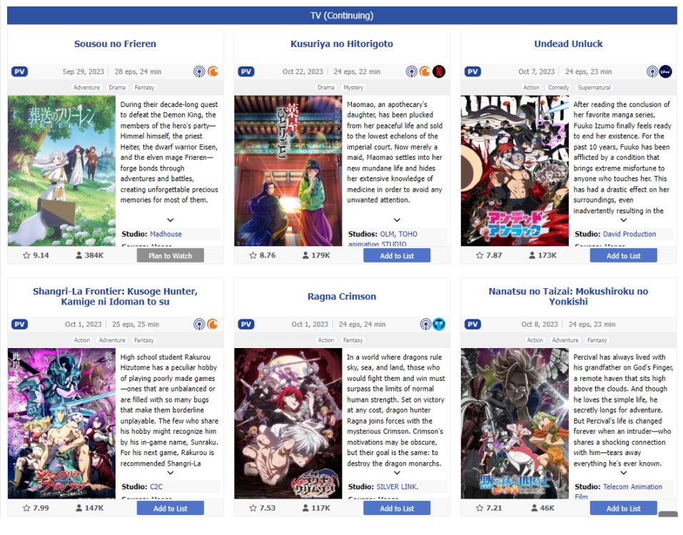Add Kusuriya no Hitorigoto to list

point(397,256)
